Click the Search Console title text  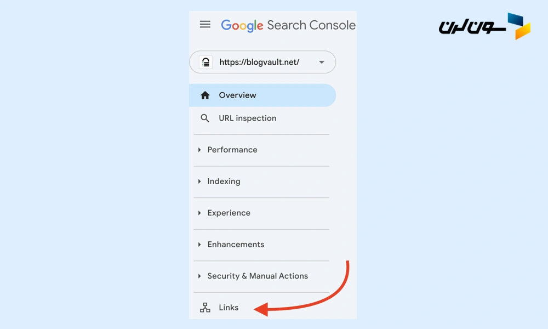[311, 25]
